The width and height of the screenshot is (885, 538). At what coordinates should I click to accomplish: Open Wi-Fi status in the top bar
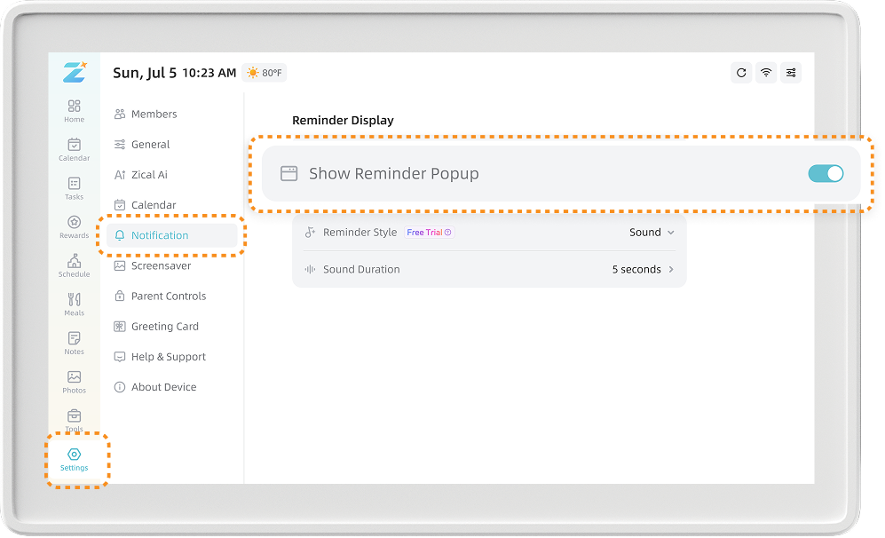click(766, 73)
